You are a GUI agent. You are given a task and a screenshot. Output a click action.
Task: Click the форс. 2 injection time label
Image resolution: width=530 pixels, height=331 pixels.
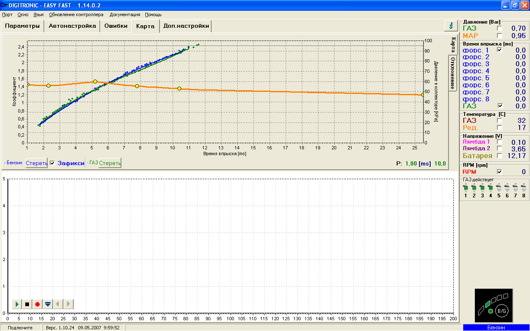(x=476, y=57)
